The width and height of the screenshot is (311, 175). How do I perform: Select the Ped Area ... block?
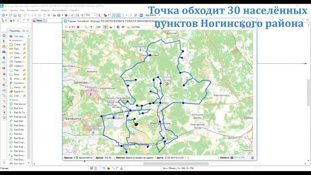pos(17,147)
